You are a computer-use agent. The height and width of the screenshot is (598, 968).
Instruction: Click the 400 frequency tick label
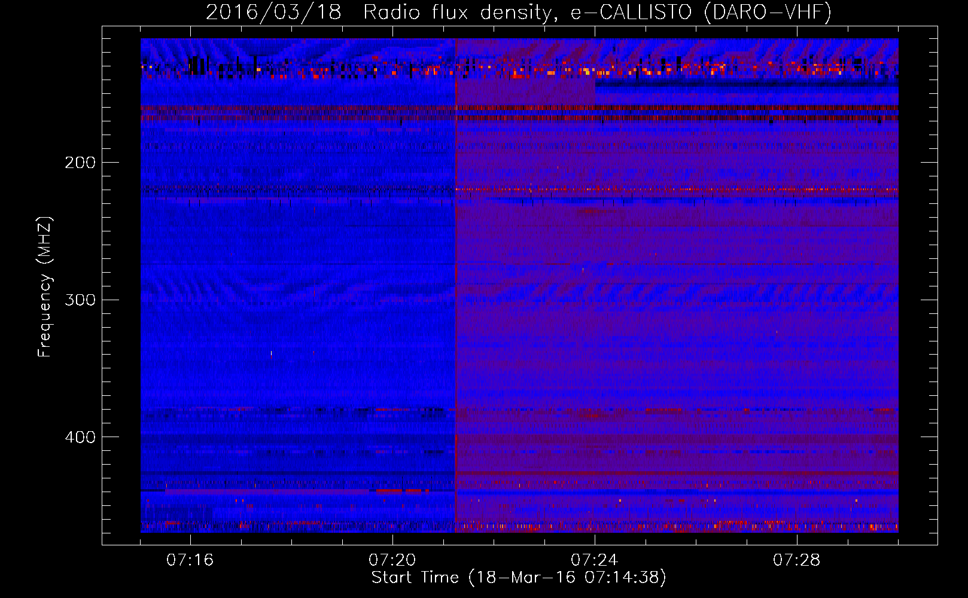(x=80, y=437)
